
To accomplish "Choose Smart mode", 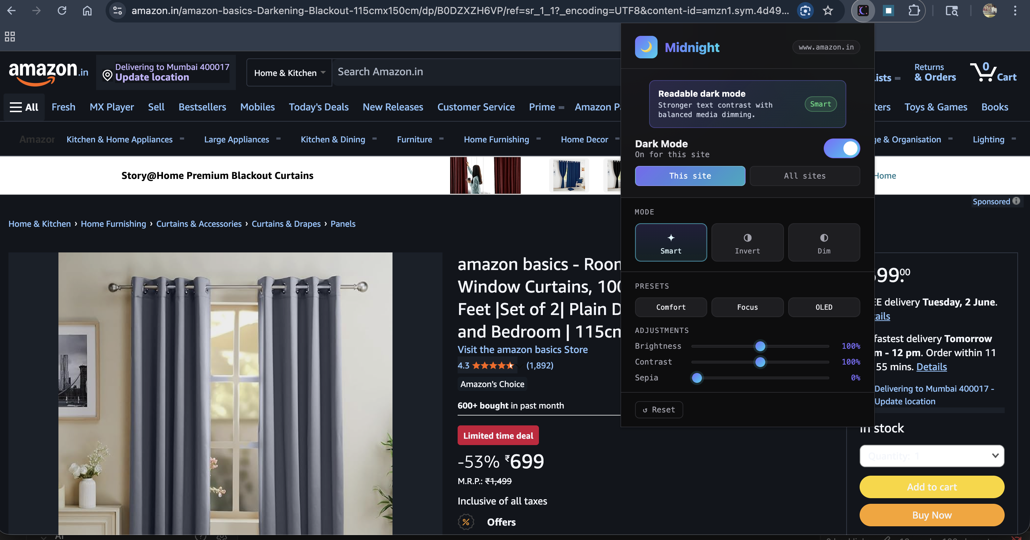I will 671,243.
